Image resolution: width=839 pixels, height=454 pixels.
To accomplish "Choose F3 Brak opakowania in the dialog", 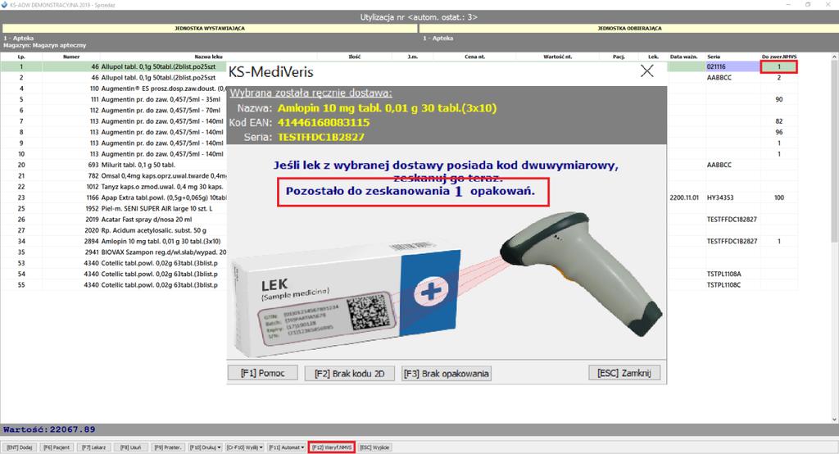I will (x=447, y=373).
